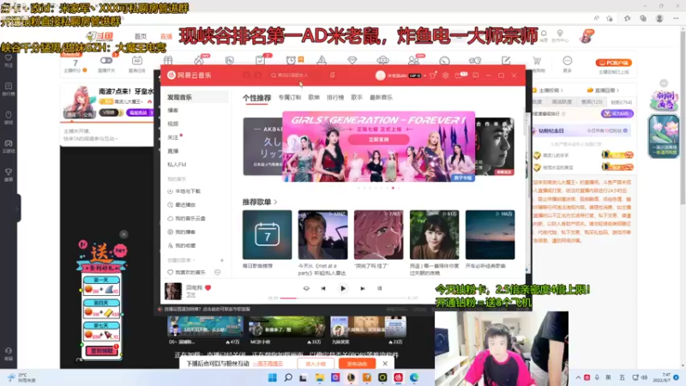Image resolution: width=686 pixels, height=386 pixels.
Task: Open Douyu 首页 nav link
Action: click(x=141, y=36)
